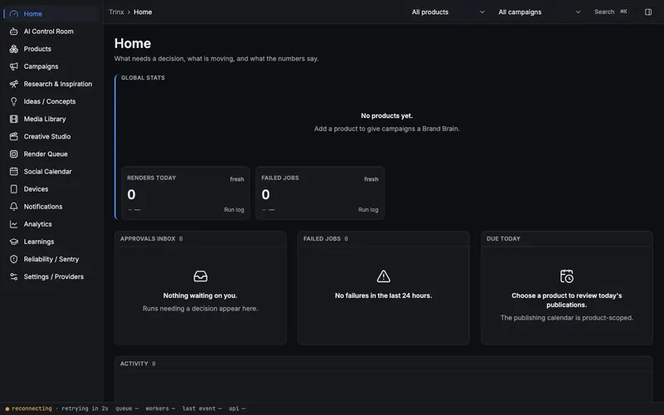Click the Analytics chart icon
This screenshot has height=415, width=664.
click(14, 224)
